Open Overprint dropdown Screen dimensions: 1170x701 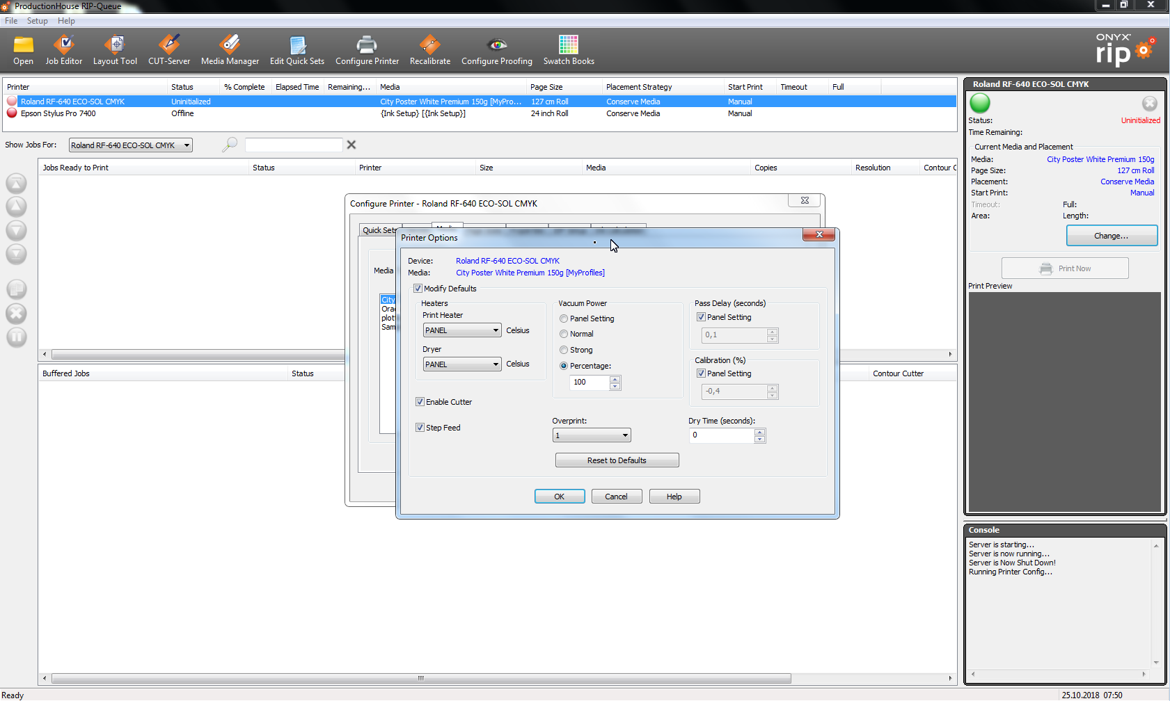592,435
